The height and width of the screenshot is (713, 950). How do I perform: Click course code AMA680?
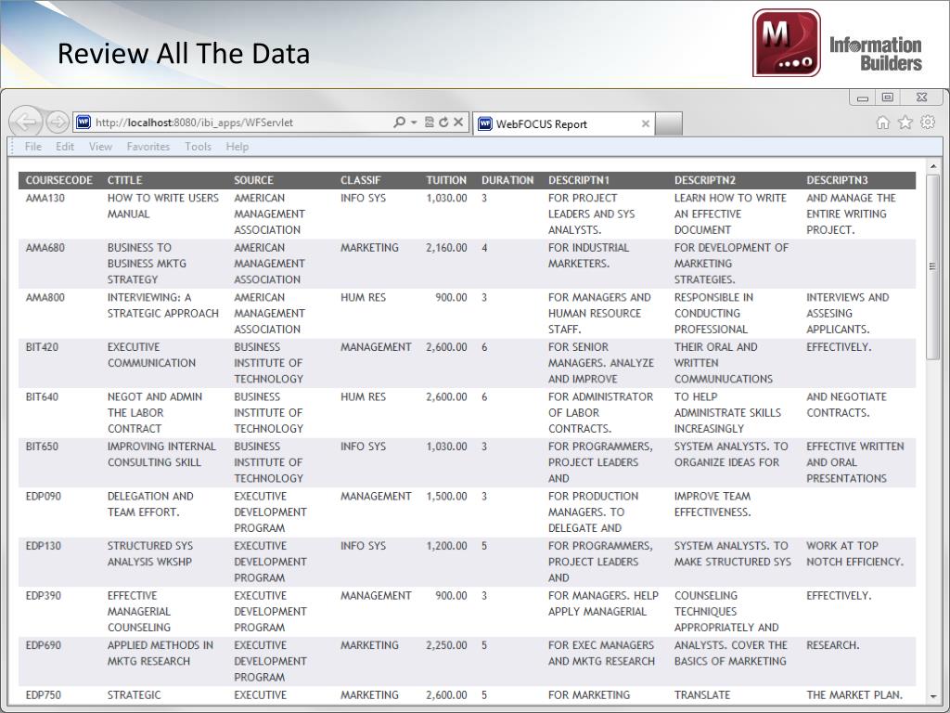click(45, 248)
